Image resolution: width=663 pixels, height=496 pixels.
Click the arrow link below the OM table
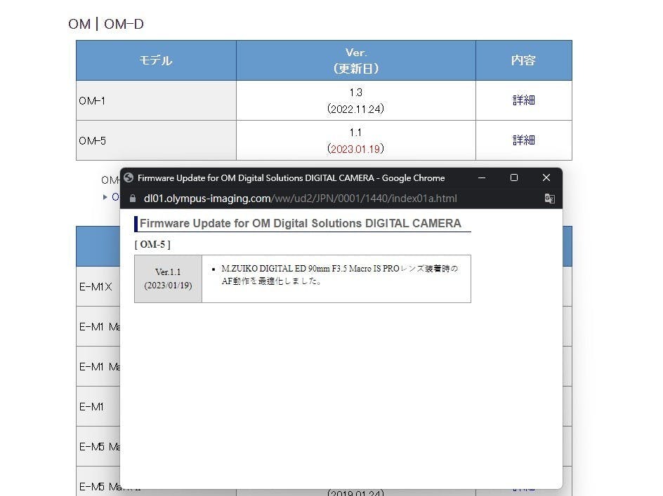(111, 197)
